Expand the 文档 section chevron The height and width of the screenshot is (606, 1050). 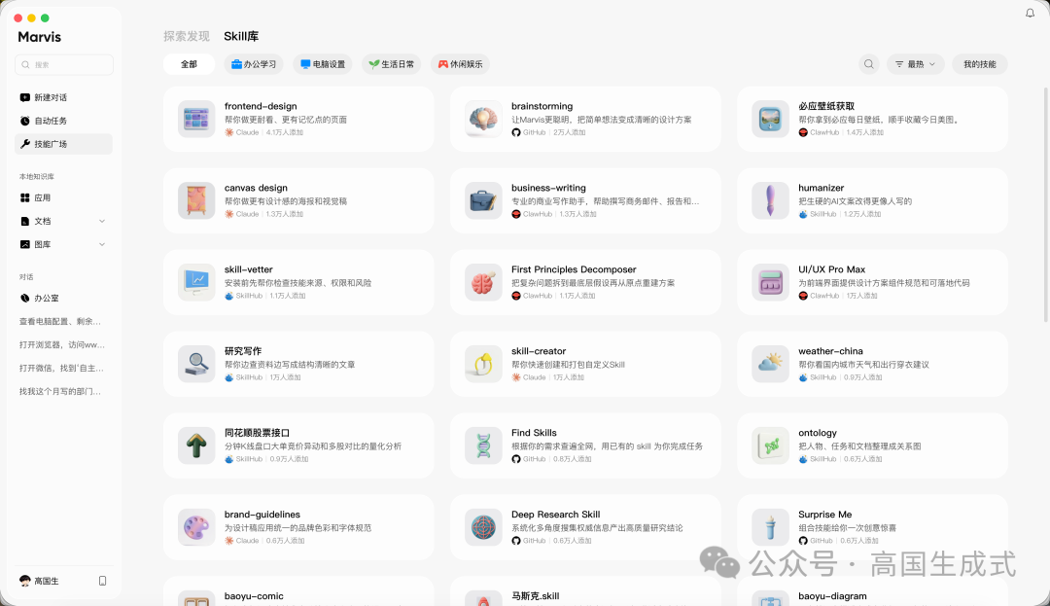tap(102, 221)
